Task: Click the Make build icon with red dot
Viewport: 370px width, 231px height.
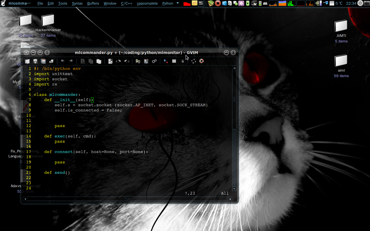Action: [x=166, y=61]
